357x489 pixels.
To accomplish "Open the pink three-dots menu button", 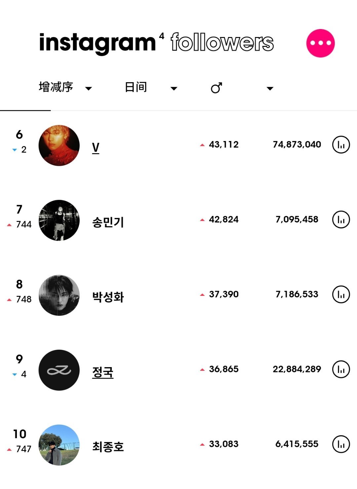I will pyautogui.click(x=320, y=43).
